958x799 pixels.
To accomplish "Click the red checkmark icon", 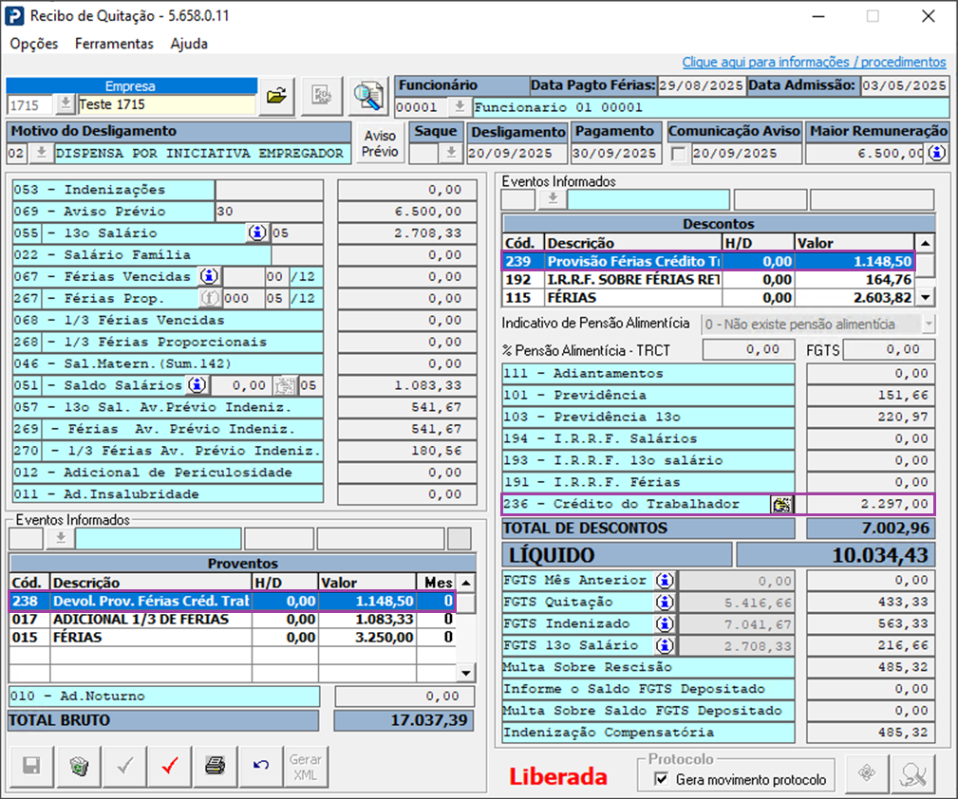I will [170, 767].
